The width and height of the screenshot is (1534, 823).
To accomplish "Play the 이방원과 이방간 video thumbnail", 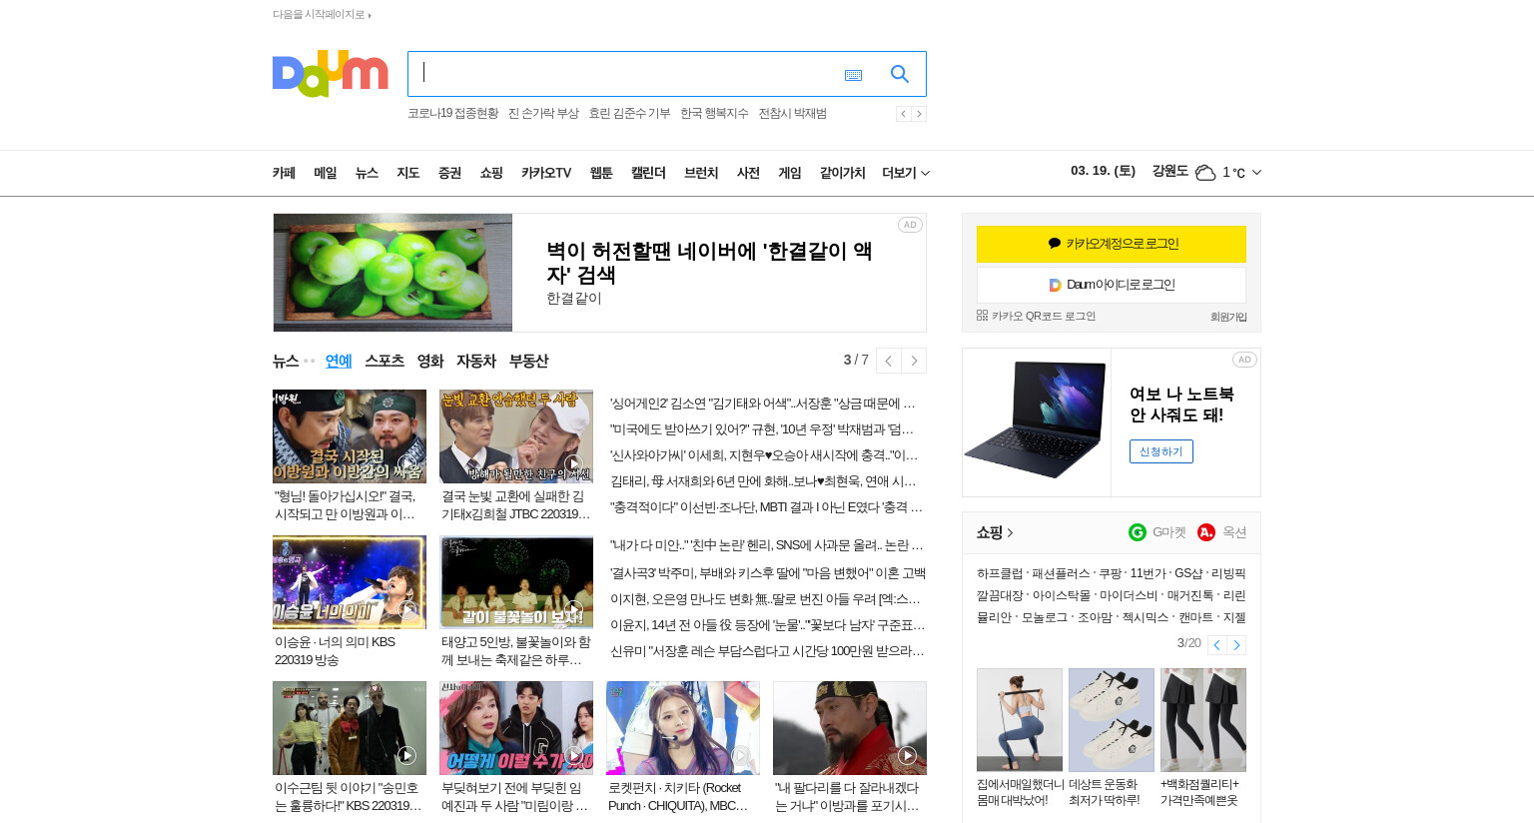I will 350,436.
